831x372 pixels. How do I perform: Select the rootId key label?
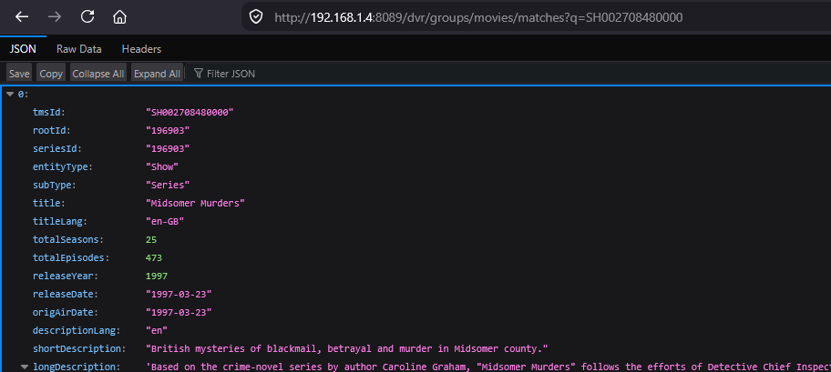[51, 130]
